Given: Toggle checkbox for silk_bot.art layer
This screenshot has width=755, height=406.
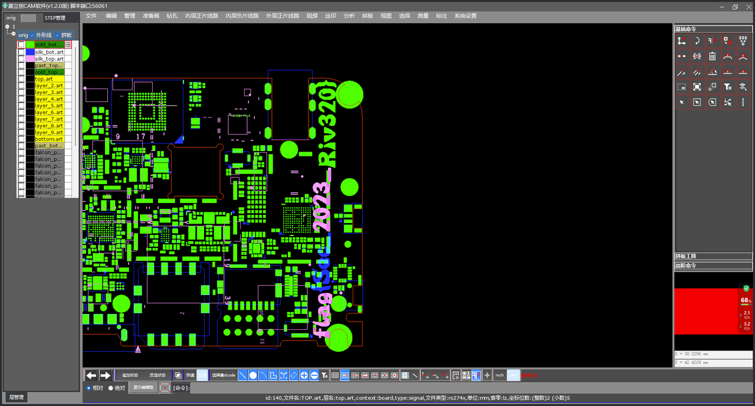Looking at the screenshot, I should tap(21, 52).
